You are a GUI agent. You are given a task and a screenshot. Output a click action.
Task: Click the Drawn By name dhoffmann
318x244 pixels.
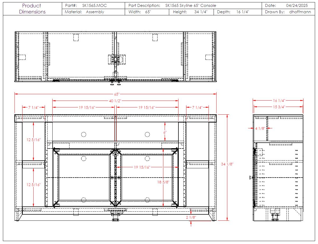pos(300,12)
